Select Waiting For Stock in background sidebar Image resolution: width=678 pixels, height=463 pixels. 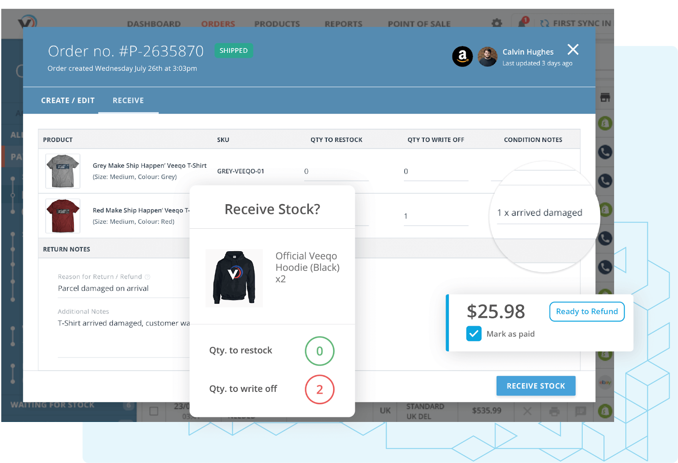coord(53,405)
